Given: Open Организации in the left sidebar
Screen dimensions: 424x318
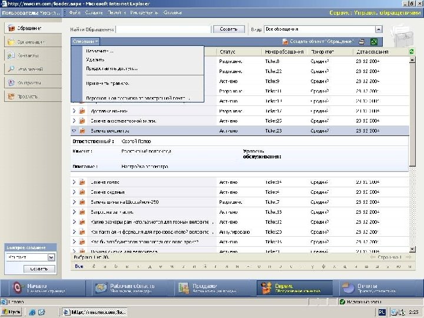Looking at the screenshot, I should 32,41.
